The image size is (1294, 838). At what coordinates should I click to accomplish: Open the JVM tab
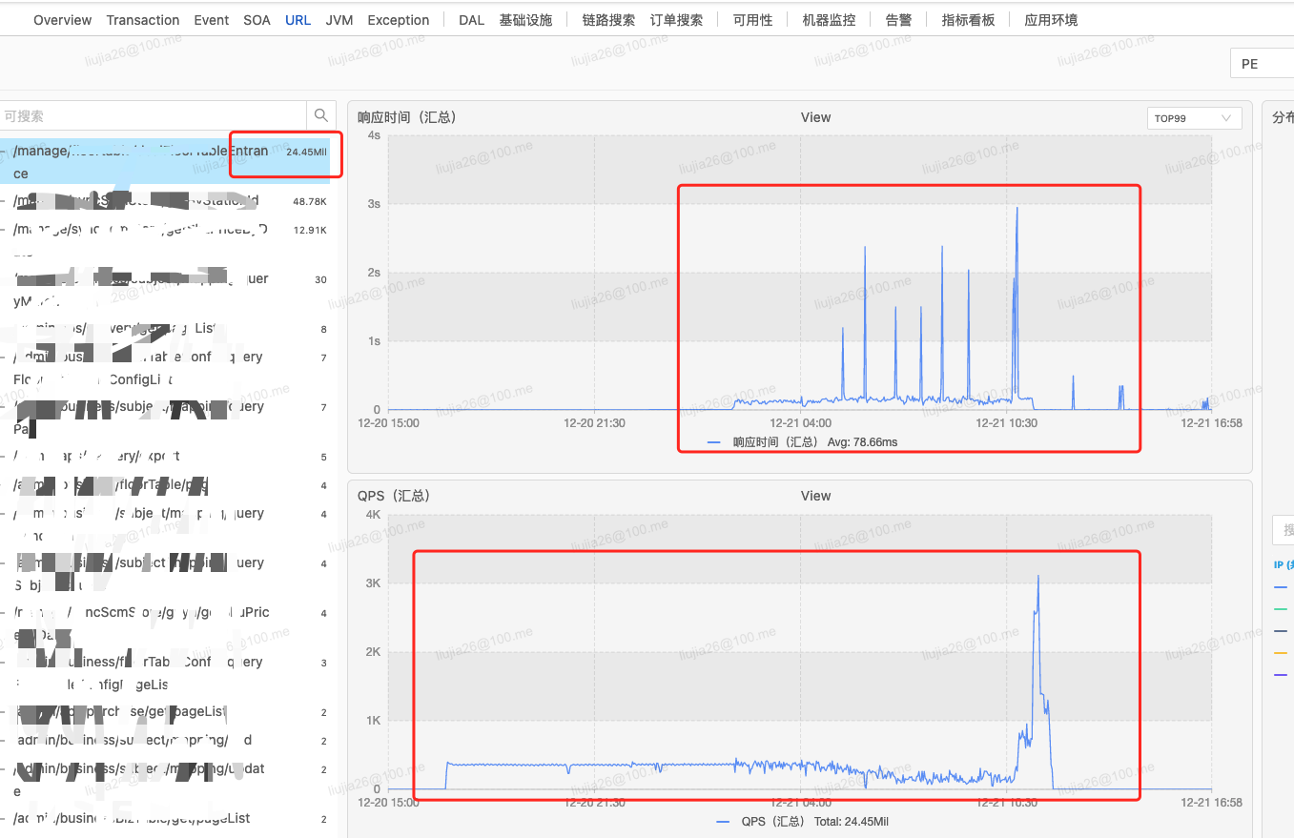coord(339,20)
